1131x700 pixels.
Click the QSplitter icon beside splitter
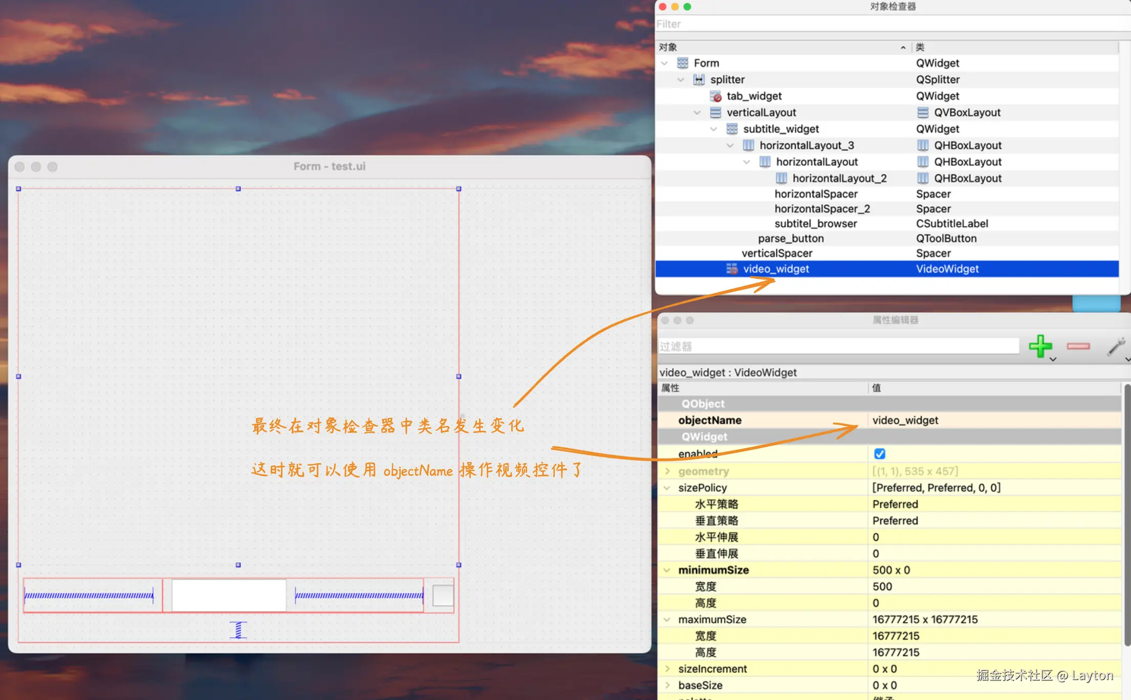tap(698, 79)
